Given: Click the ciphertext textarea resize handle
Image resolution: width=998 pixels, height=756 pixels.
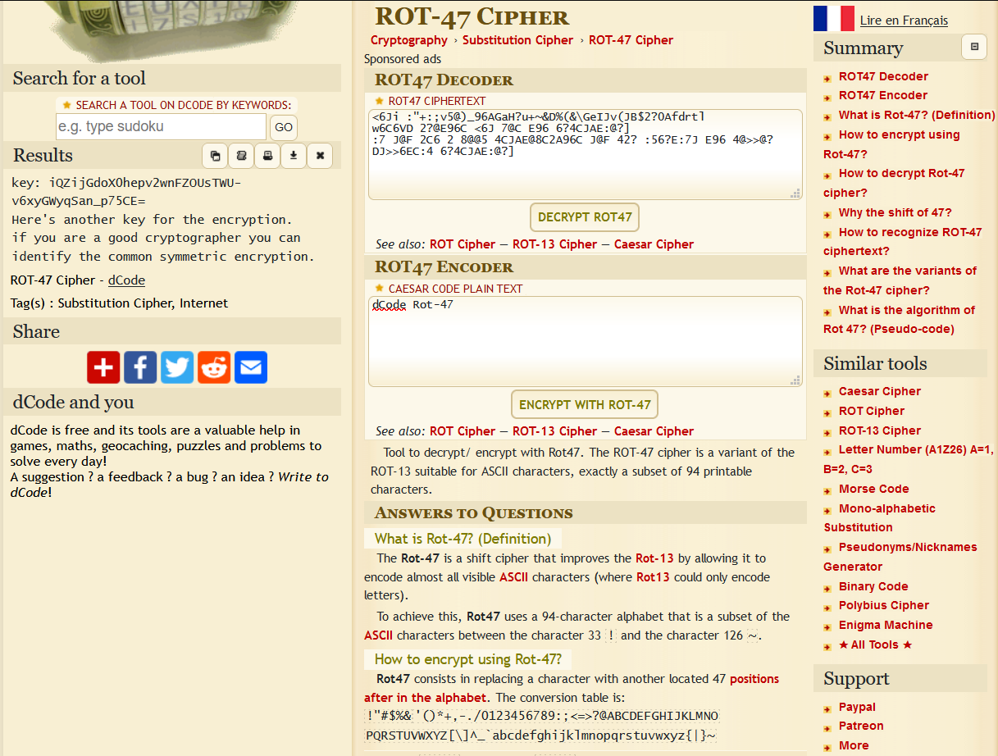Looking at the screenshot, I should coord(795,194).
